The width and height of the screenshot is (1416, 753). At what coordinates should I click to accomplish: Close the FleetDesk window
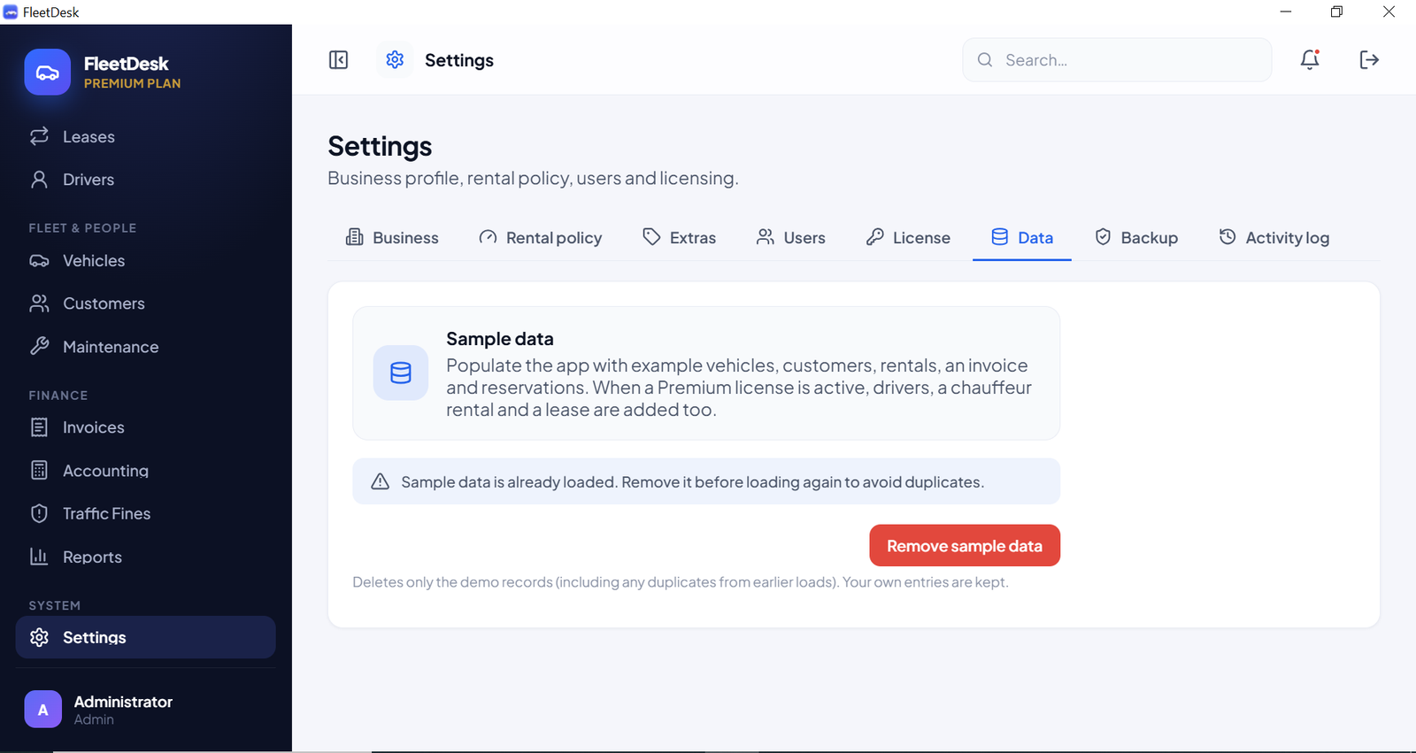1389,12
